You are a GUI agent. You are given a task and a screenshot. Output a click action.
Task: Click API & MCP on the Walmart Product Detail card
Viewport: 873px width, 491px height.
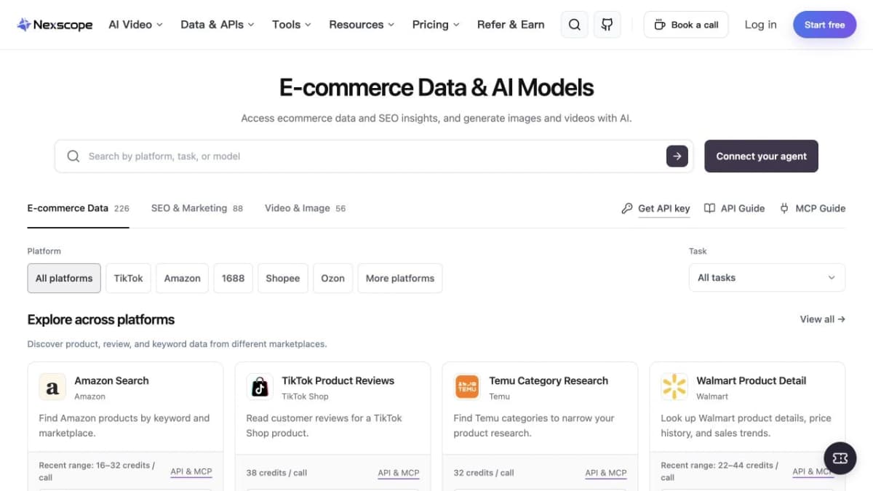point(812,471)
